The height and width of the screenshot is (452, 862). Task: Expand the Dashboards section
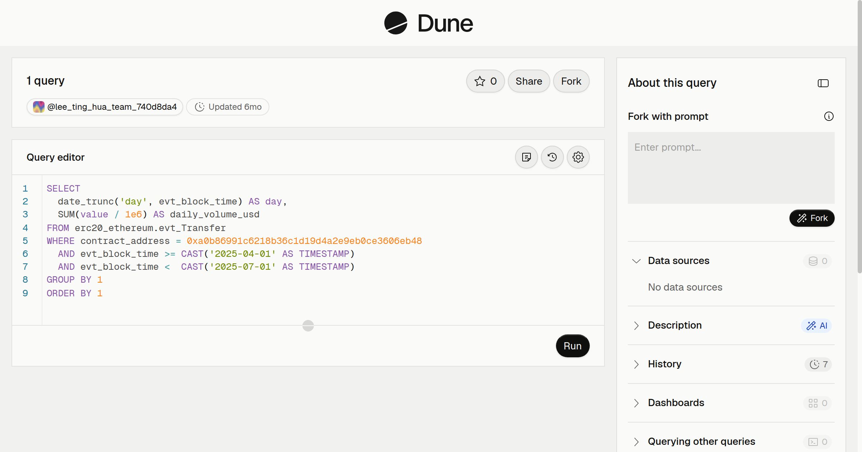click(636, 403)
